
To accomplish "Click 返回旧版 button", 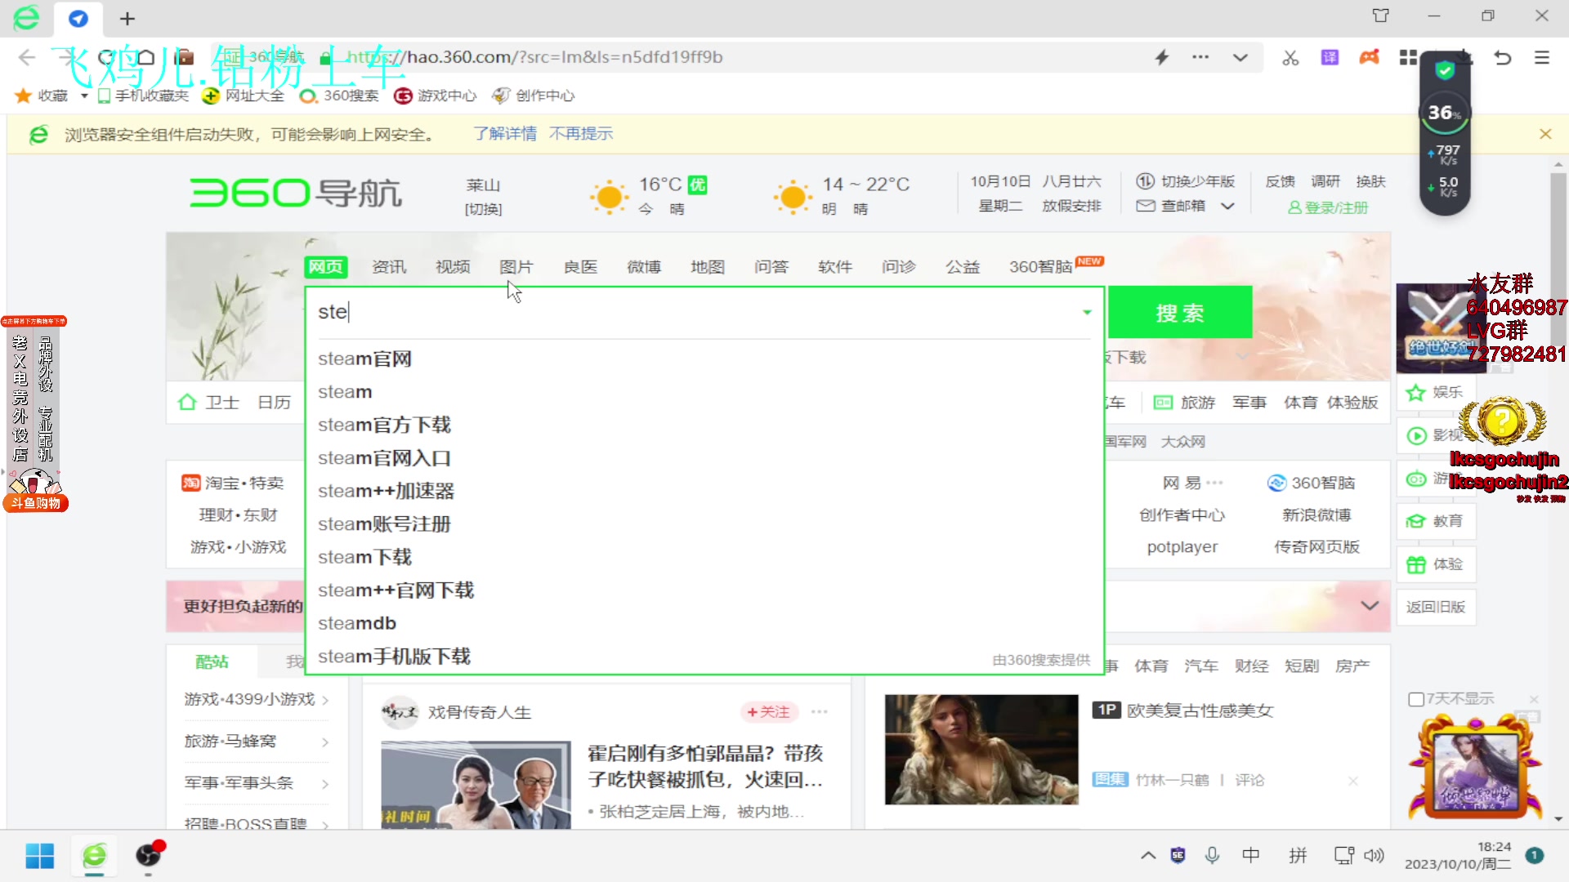I will pyautogui.click(x=1436, y=607).
